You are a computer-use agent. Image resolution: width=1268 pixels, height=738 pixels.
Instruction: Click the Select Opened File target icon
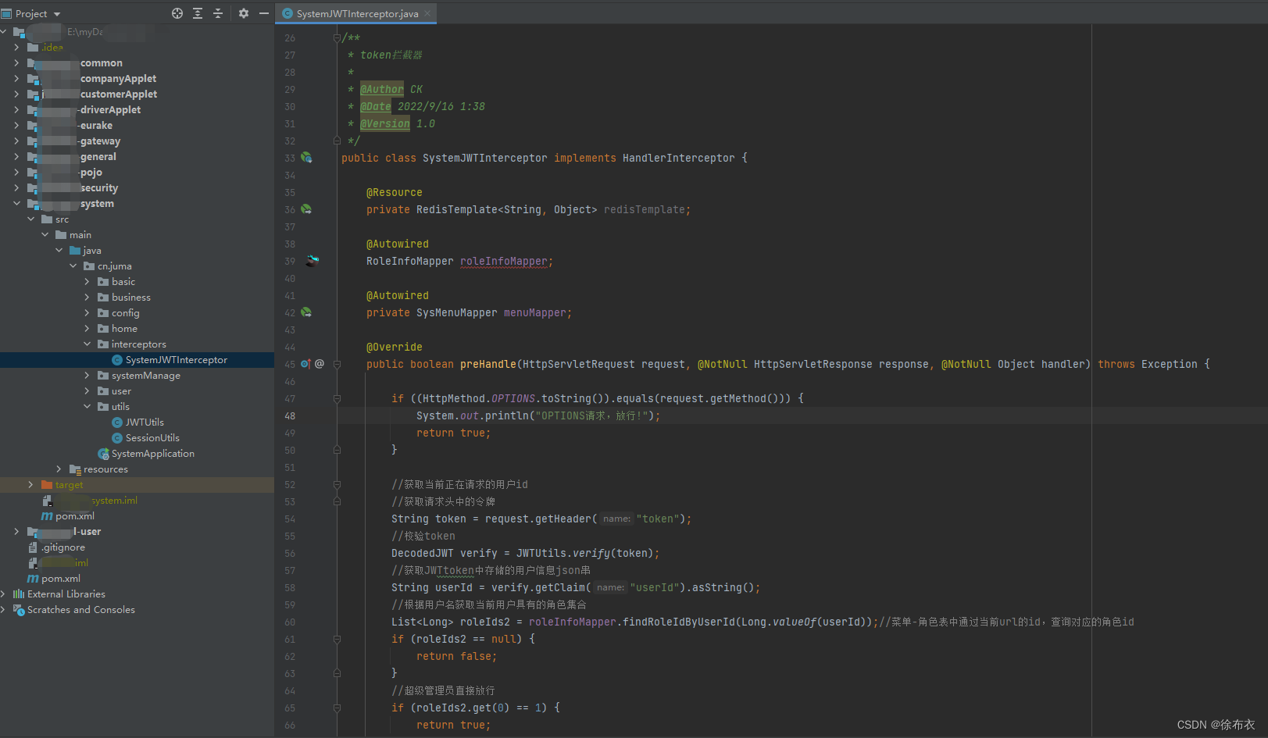(177, 13)
